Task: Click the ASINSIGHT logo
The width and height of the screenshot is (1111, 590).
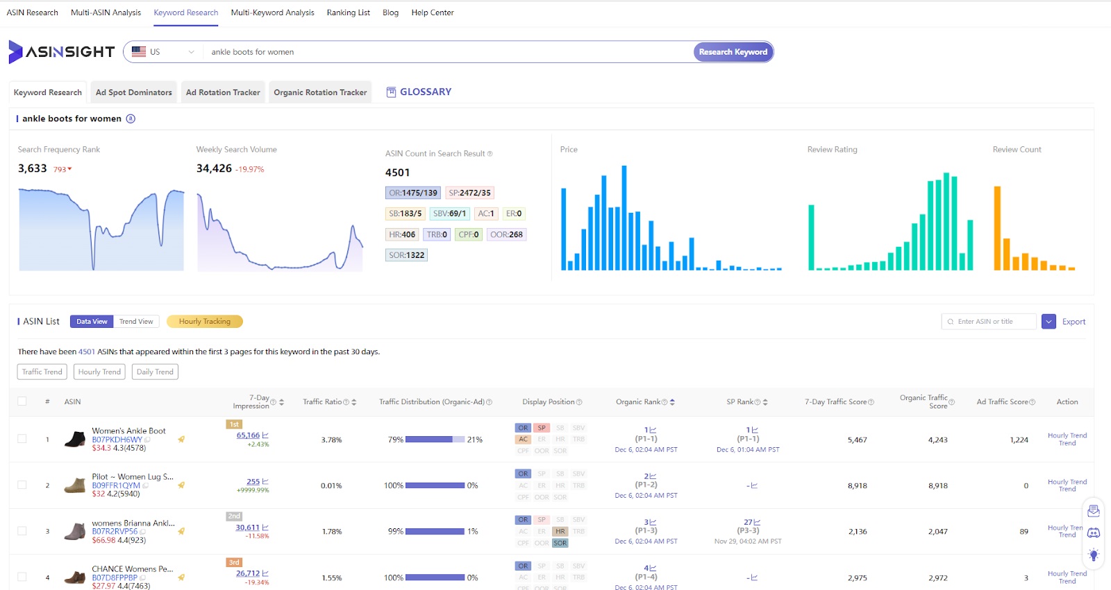Action: (61, 51)
